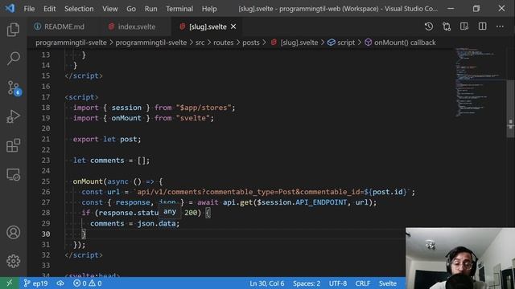This screenshot has width=515, height=289.
Task: Change line endings via CRLF
Action: coord(363,283)
